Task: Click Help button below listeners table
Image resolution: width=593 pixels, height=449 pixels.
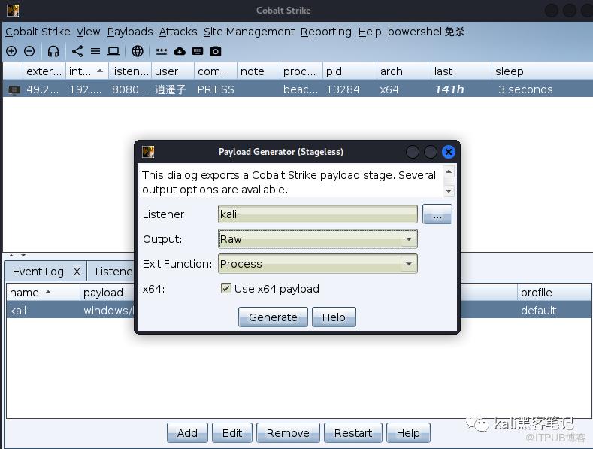Action: 408,432
